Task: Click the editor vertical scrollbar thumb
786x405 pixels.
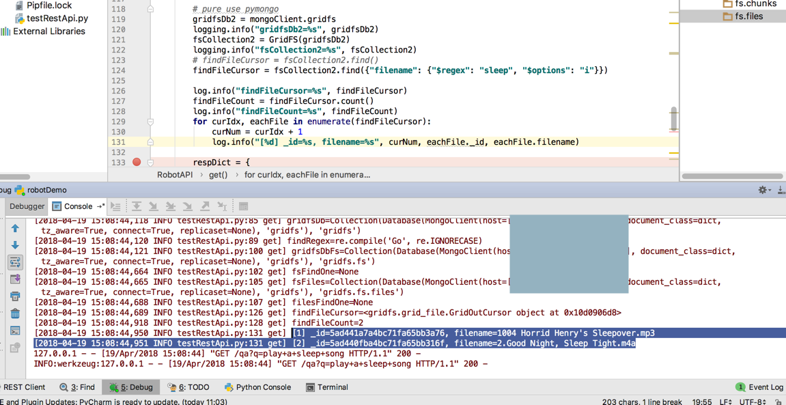Action: 674,119
